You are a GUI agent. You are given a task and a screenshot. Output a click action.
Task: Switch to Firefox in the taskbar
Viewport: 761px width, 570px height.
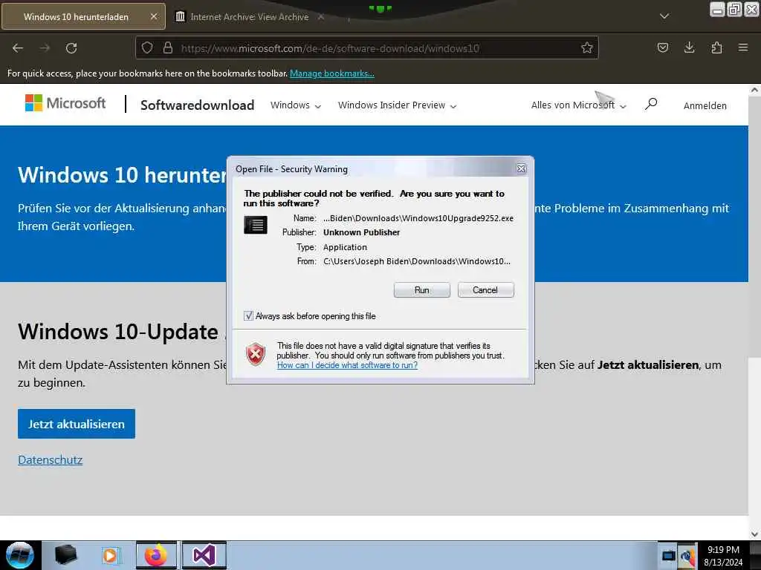coord(156,555)
